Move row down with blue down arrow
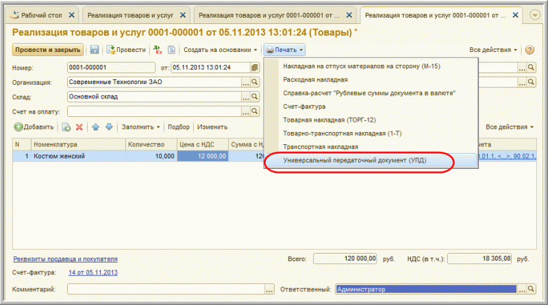The height and width of the screenshot is (305, 548). point(109,127)
